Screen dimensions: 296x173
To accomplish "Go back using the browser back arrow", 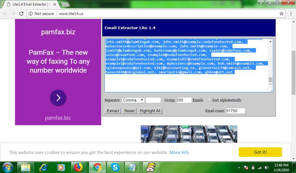I will pos(5,14).
